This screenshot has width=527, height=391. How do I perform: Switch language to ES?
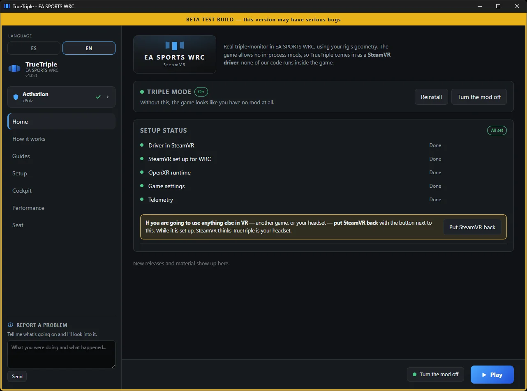point(34,48)
